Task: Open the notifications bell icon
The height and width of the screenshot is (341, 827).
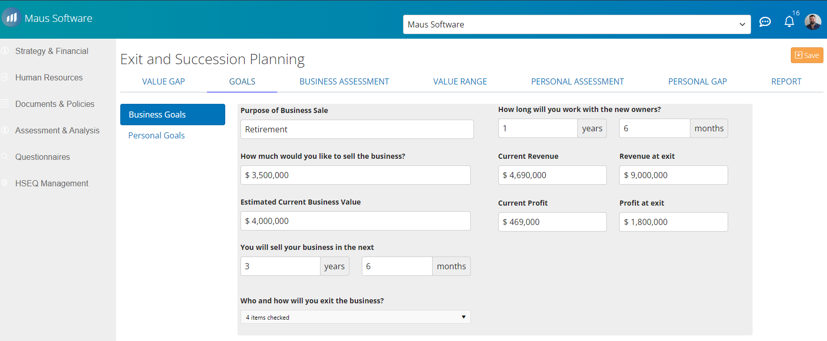Action: point(789,21)
